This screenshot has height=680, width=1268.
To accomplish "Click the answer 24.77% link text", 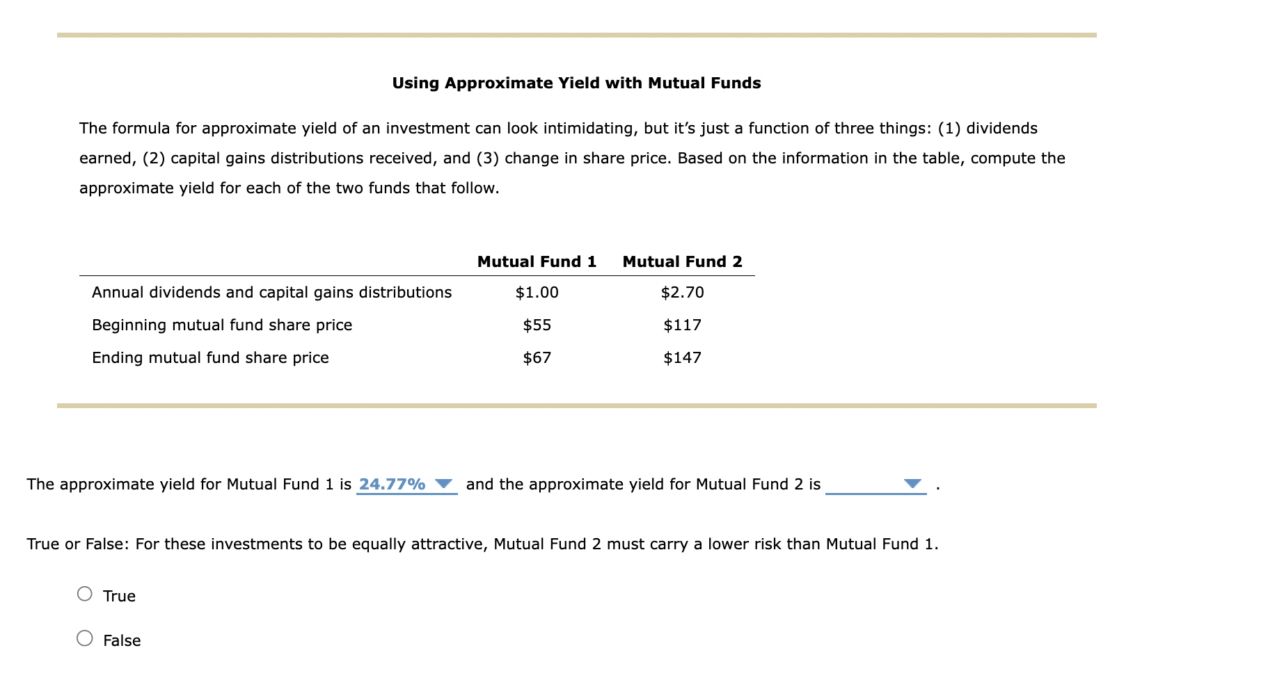I will tap(392, 484).
